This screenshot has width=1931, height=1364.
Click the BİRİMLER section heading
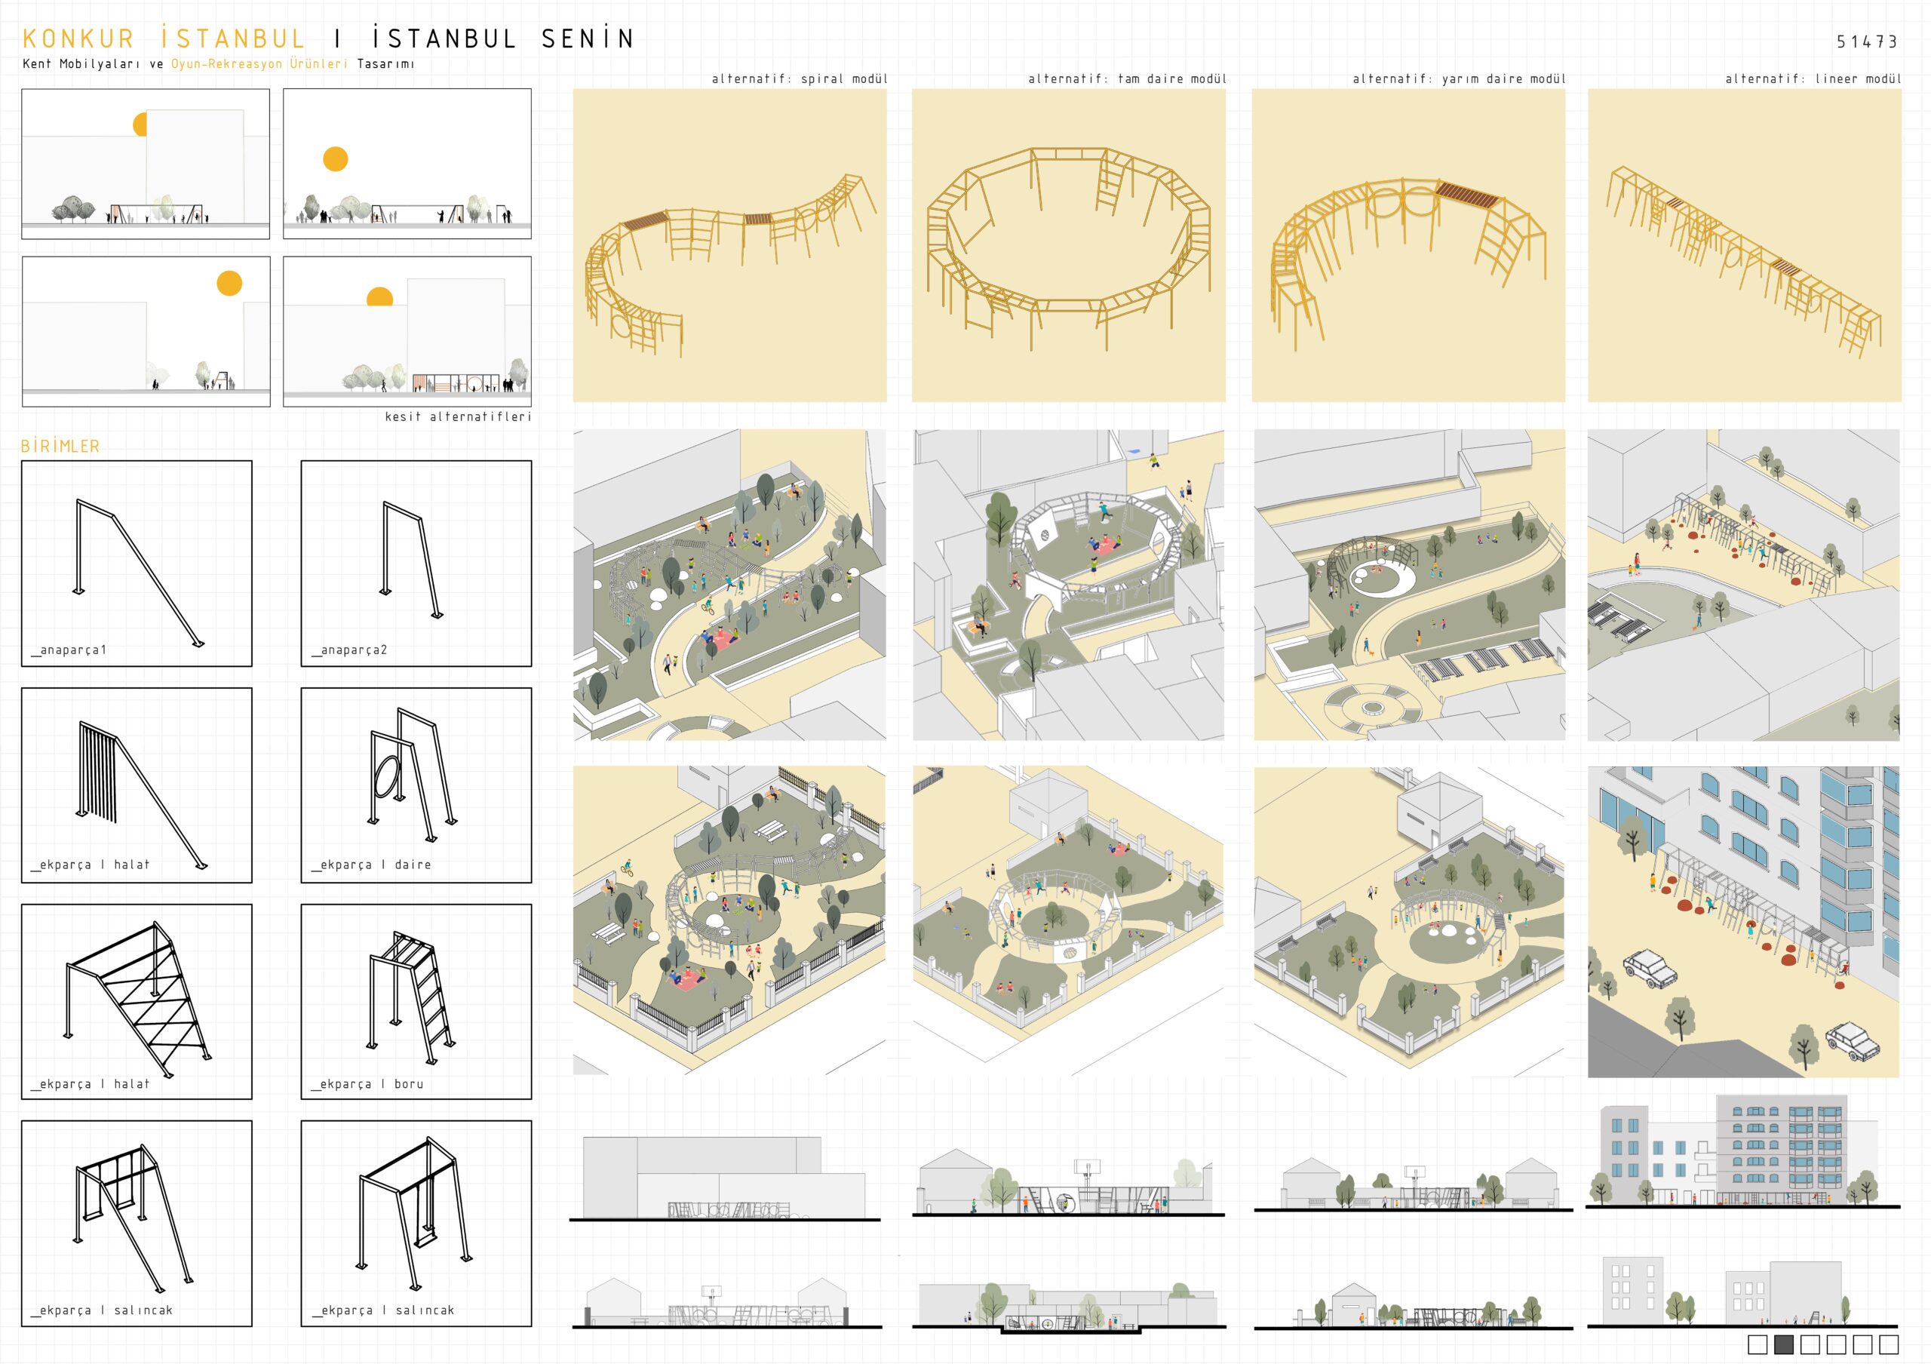[x=60, y=447]
